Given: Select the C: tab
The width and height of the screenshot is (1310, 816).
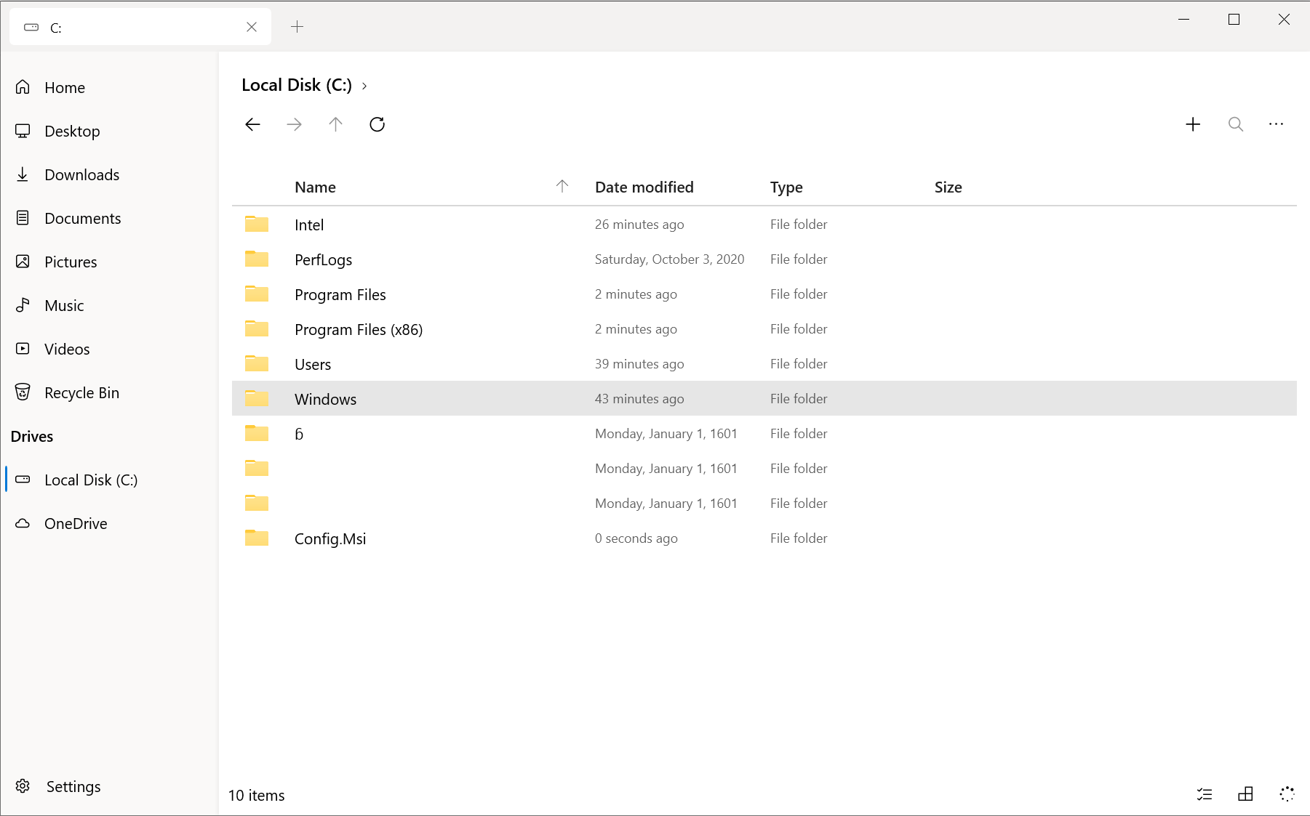Looking at the screenshot, I should pyautogui.click(x=140, y=27).
